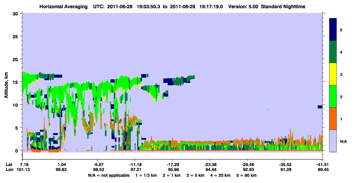Click the orange colorbar segment labeled 1
Image resolution: width=358 pixels, height=183 pixels.
333,119
